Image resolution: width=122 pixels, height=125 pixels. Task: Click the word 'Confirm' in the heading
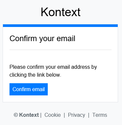pos(23,38)
